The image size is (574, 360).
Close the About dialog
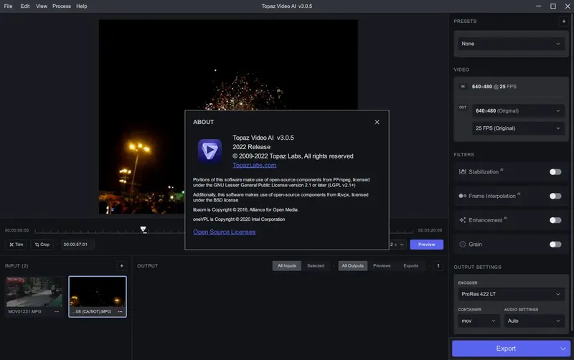[x=377, y=122]
